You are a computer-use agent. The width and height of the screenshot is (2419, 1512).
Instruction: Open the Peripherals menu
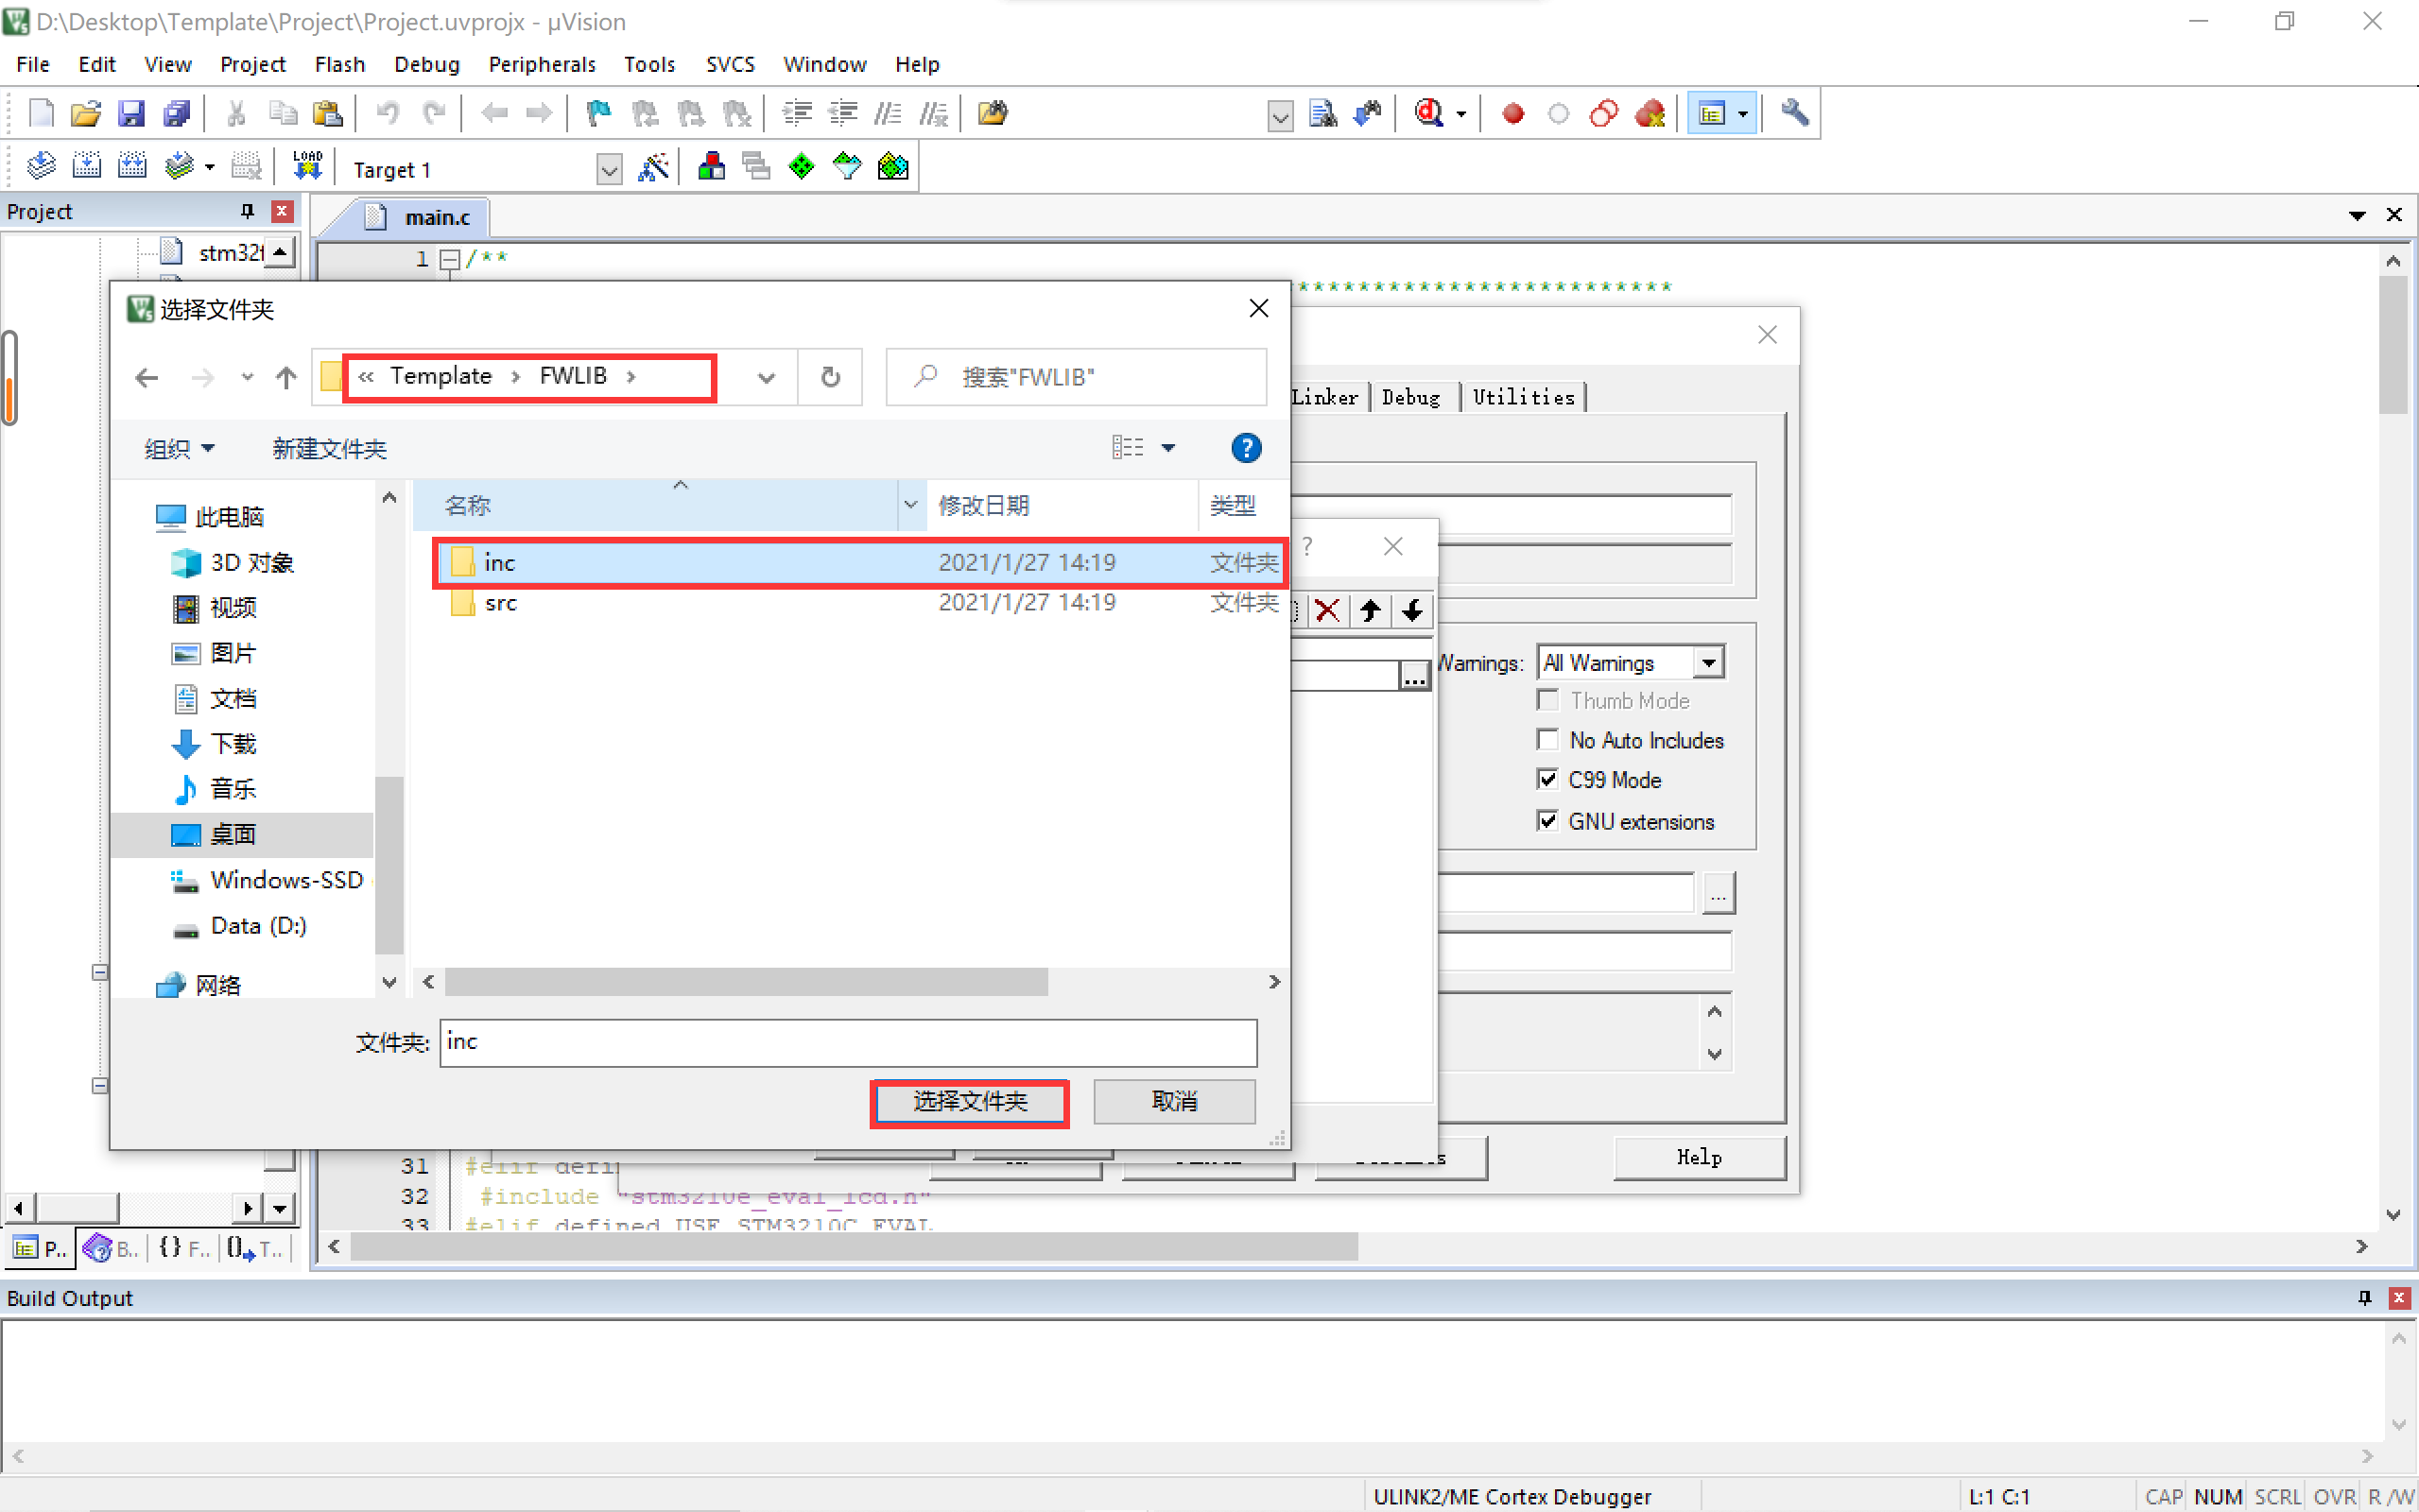541,64
